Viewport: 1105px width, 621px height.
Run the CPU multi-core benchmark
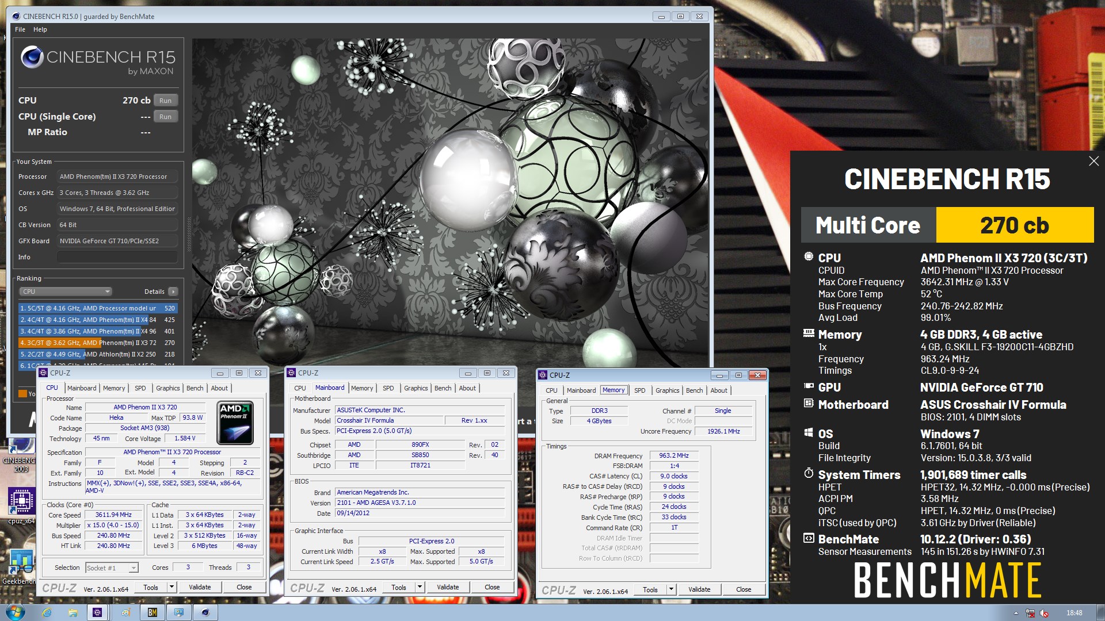[166, 101]
